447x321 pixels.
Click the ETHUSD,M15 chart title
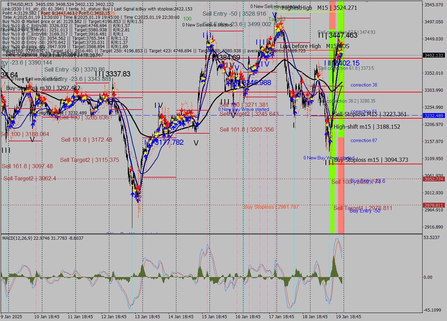[20, 4]
